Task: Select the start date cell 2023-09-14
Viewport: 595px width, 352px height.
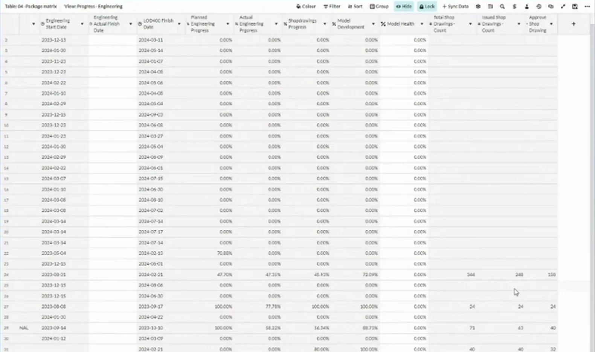Action: (64, 328)
